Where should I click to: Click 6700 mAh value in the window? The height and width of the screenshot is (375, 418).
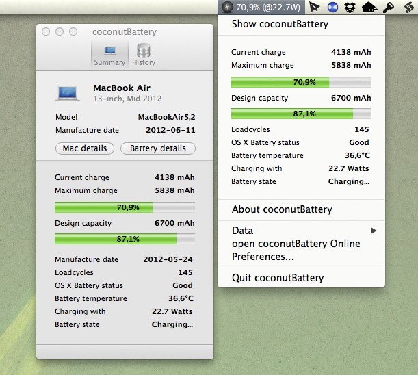[x=174, y=223]
